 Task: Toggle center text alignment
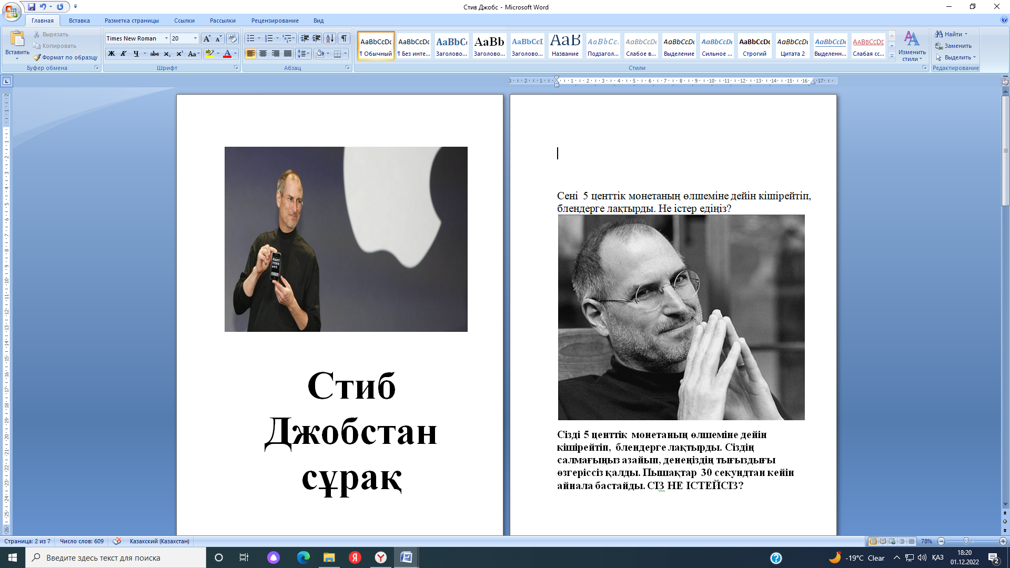(x=263, y=54)
